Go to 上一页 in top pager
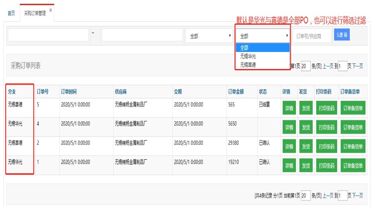Viewport: 371px width, 207px height. (328, 66)
